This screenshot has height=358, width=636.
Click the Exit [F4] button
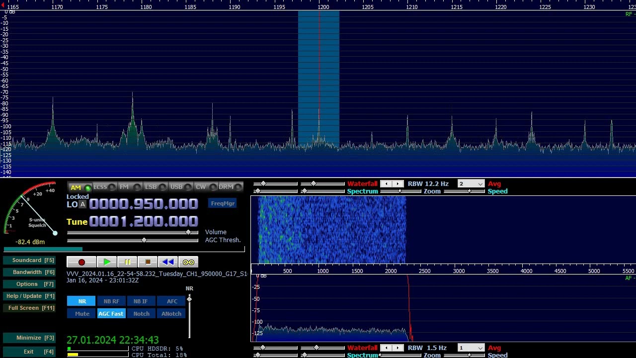29,352
